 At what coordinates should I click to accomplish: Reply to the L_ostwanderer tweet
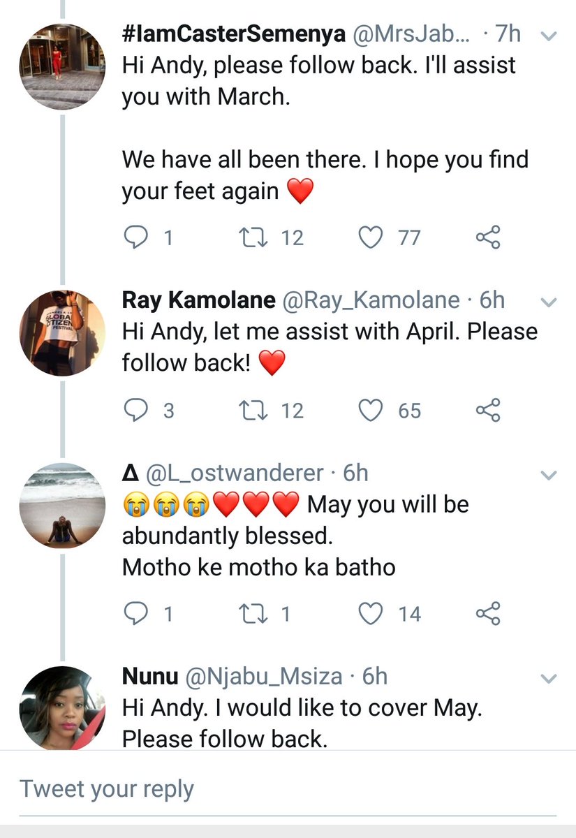point(133,614)
